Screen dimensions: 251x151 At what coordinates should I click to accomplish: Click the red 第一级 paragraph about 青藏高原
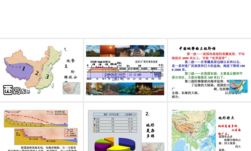coord(208,56)
